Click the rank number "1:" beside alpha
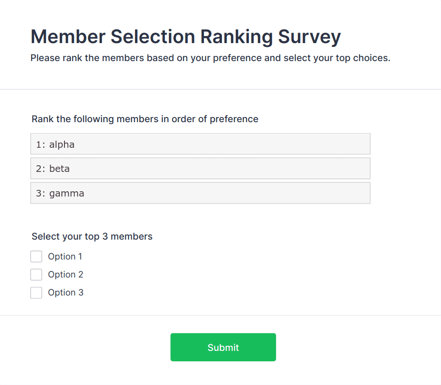The width and height of the screenshot is (441, 385). (x=40, y=144)
